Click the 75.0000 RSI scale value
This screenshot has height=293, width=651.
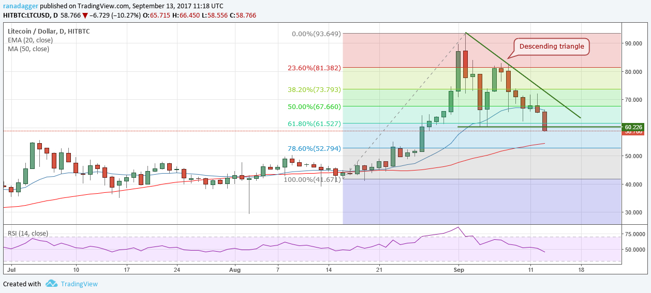(634, 234)
